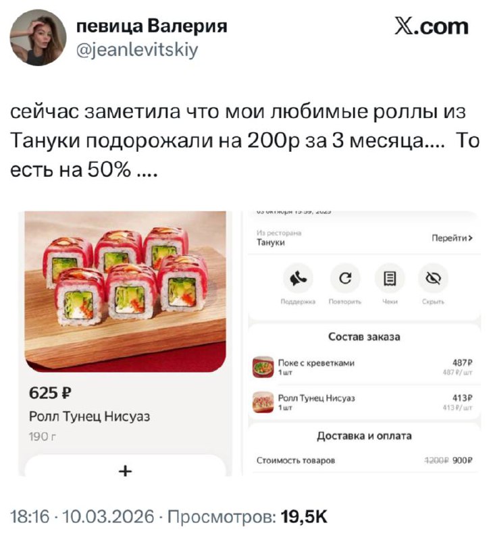The image size is (491, 540).
Task: Open the profile avatar photo
Action: coord(38,37)
